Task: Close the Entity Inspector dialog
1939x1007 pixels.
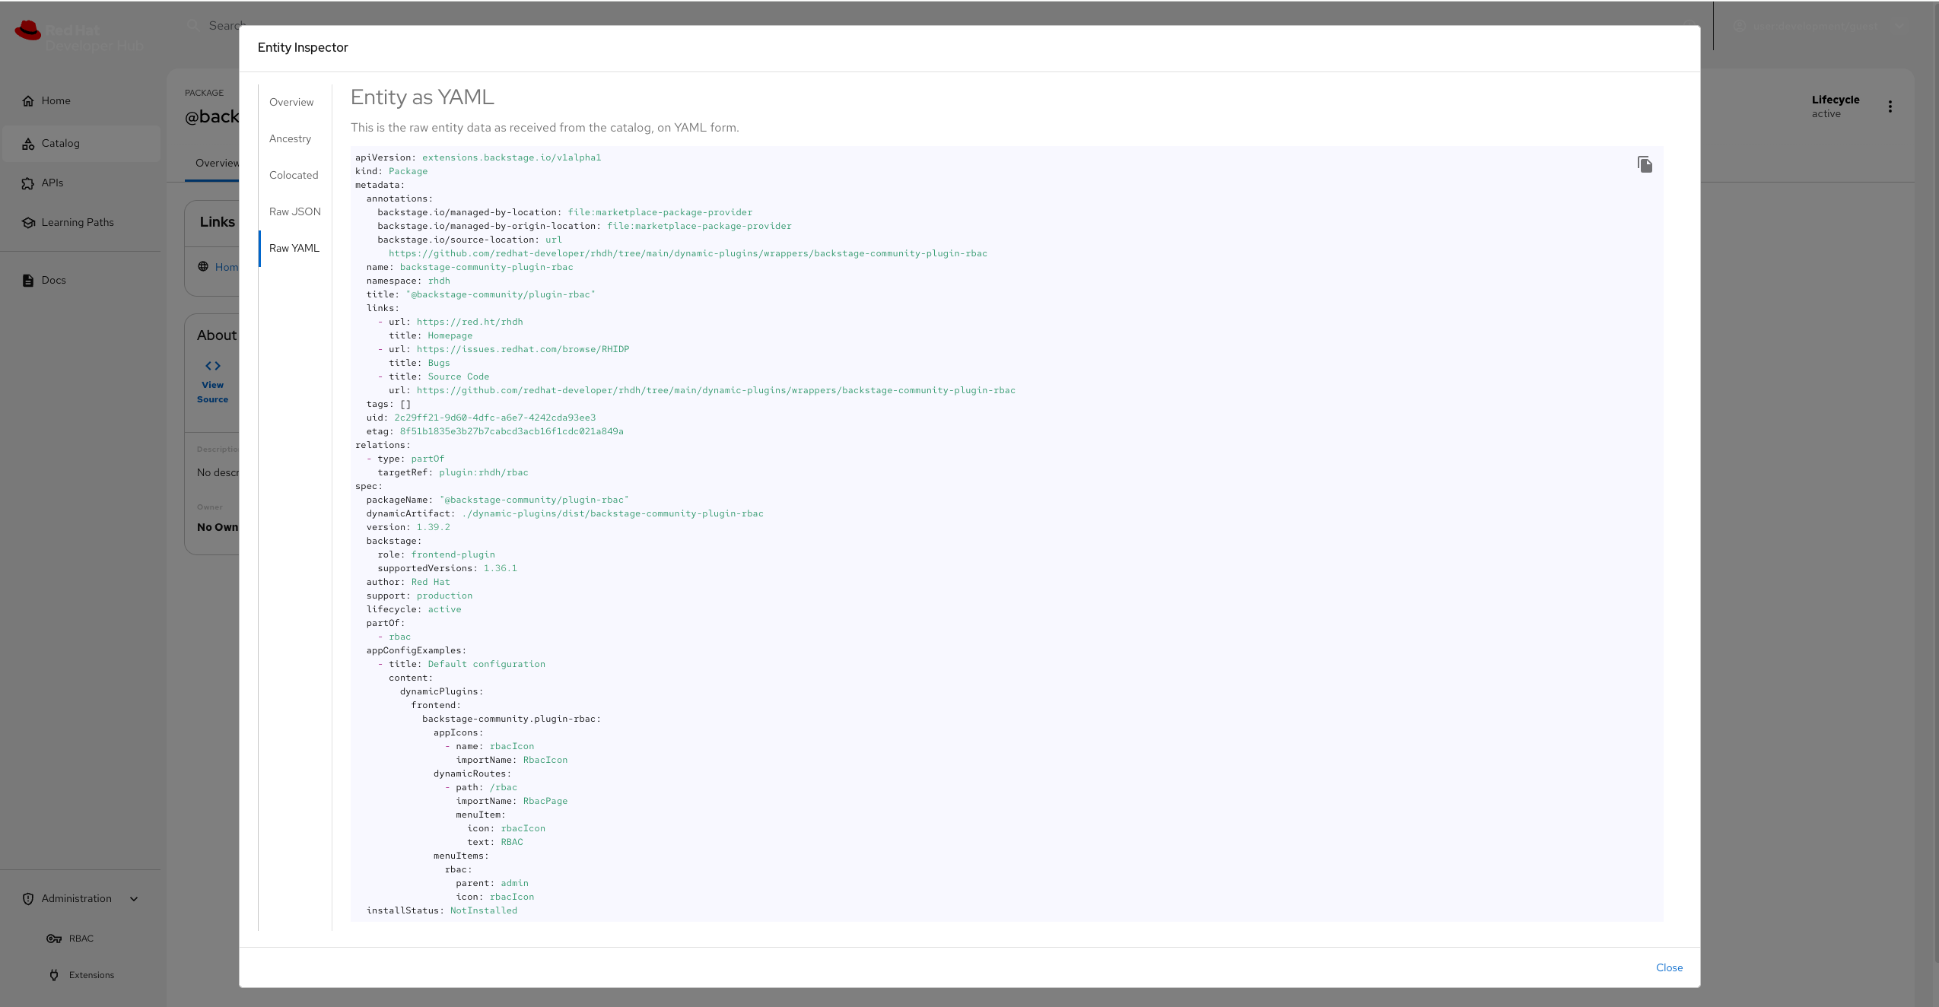Action: tap(1669, 967)
